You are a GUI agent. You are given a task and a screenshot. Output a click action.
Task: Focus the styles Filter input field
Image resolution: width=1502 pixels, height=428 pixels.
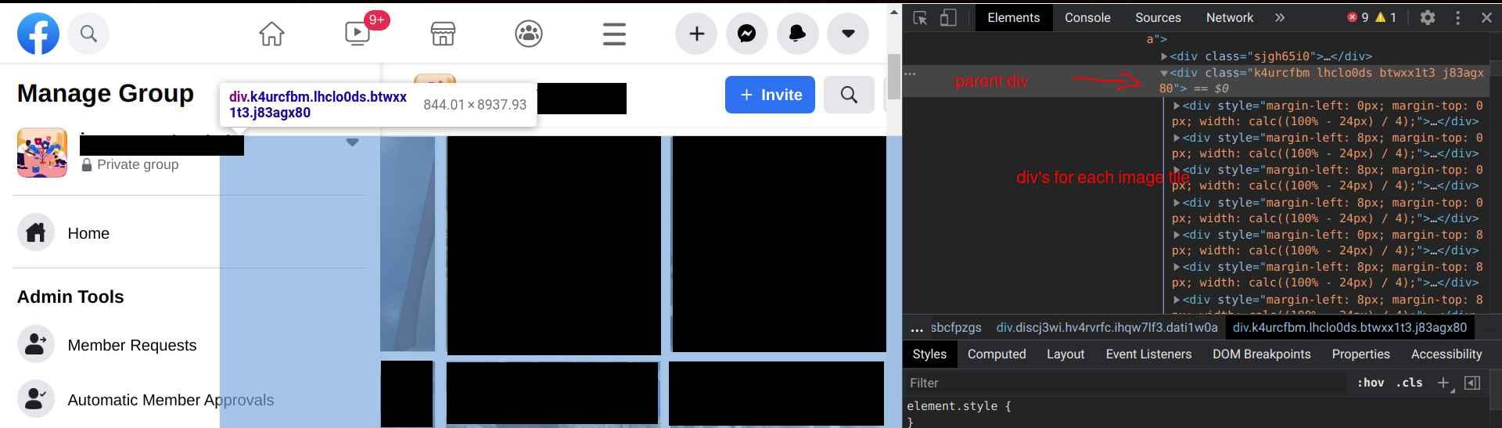pos(1126,383)
